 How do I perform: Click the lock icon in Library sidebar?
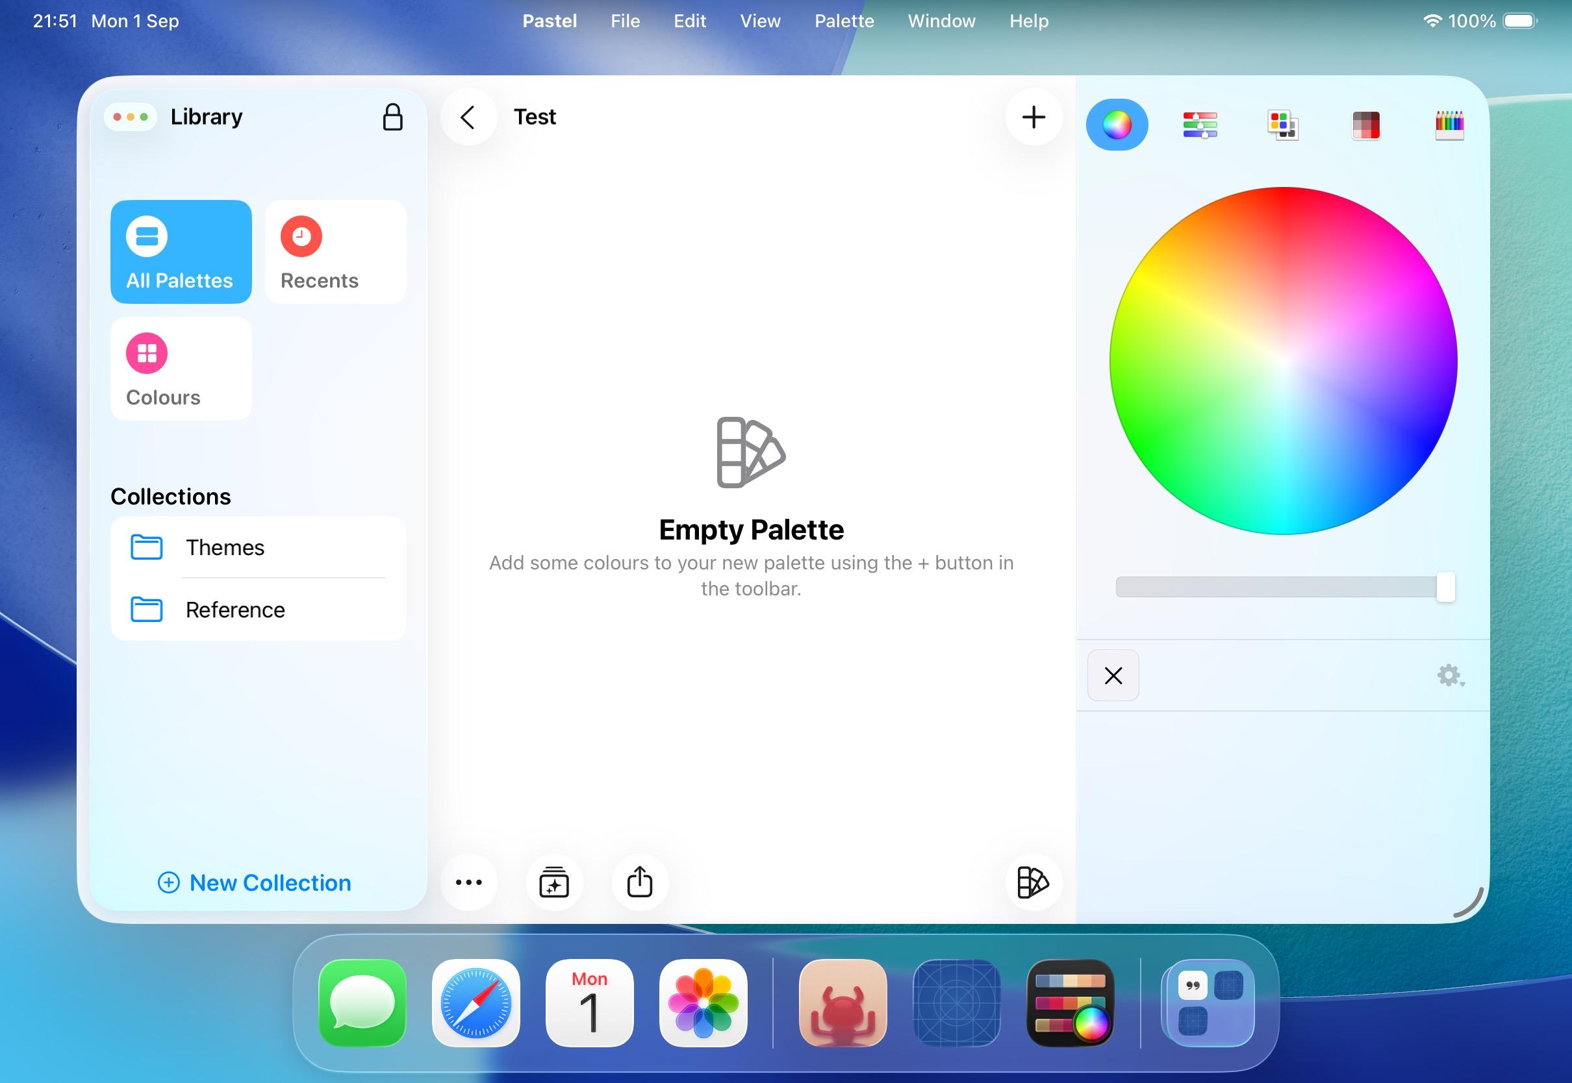click(392, 117)
